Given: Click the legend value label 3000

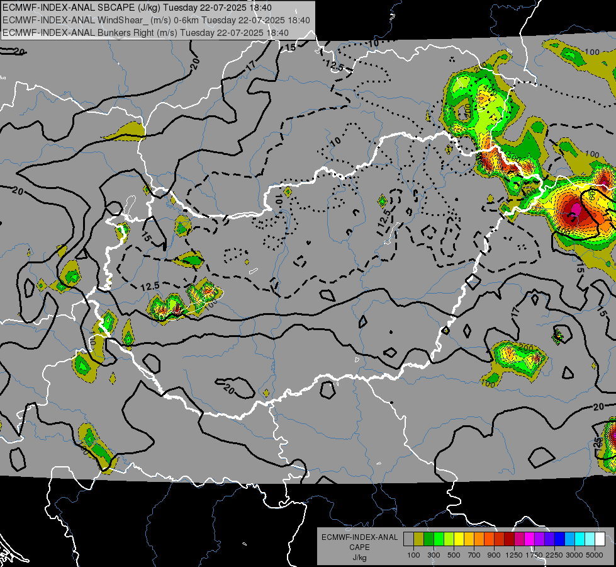Looking at the screenshot, I should point(574,555).
